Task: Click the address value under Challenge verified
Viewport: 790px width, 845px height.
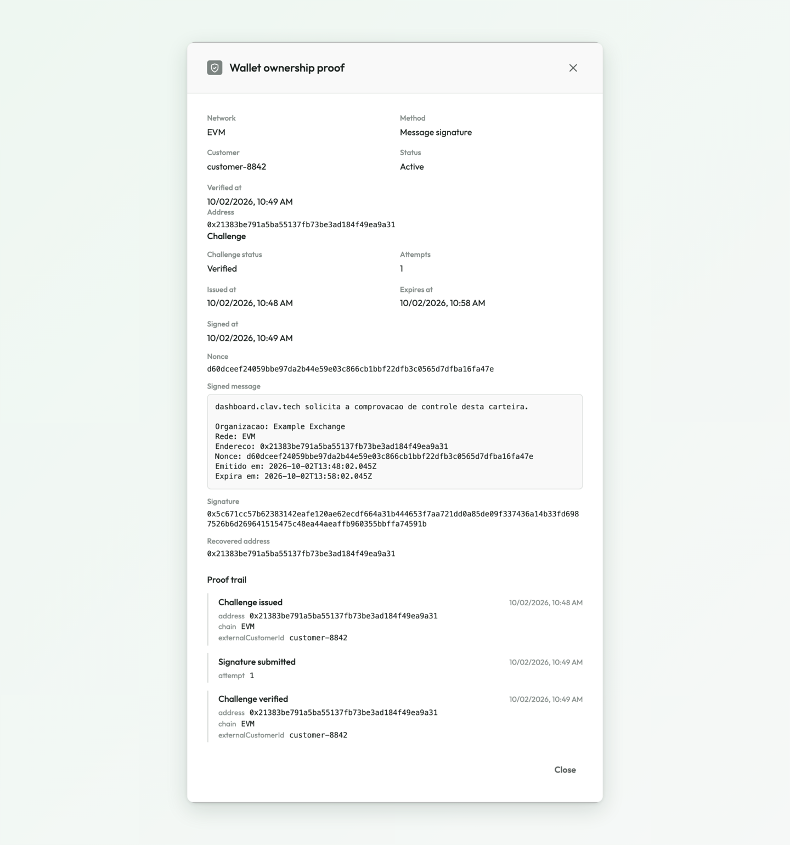Action: (x=343, y=712)
